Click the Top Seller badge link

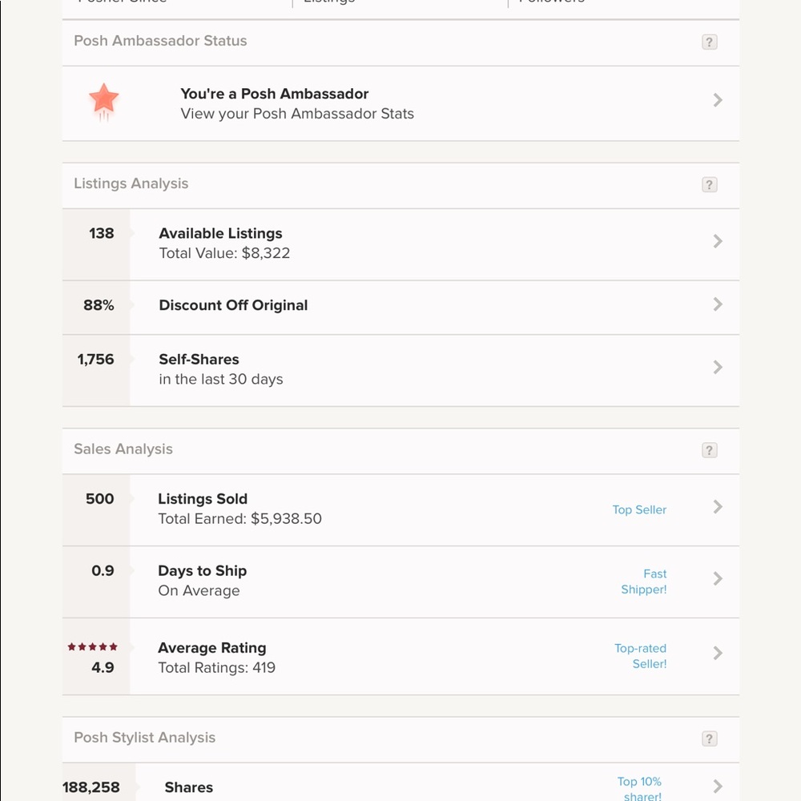pos(639,510)
